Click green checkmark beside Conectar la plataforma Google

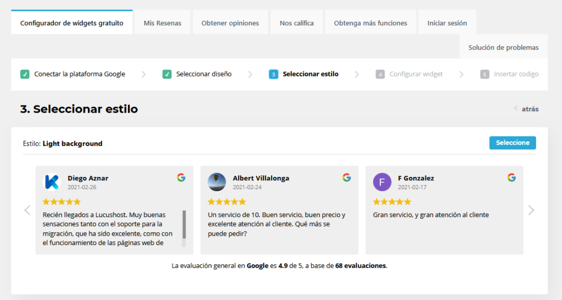(x=25, y=74)
